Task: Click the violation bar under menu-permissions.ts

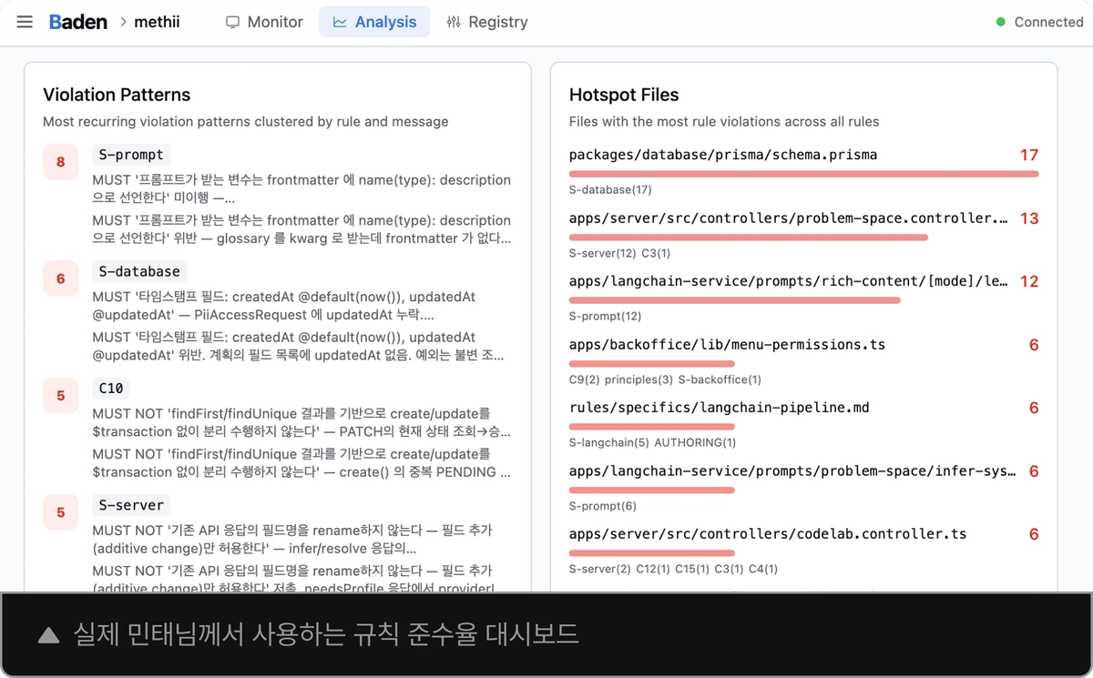Action: [x=652, y=363]
